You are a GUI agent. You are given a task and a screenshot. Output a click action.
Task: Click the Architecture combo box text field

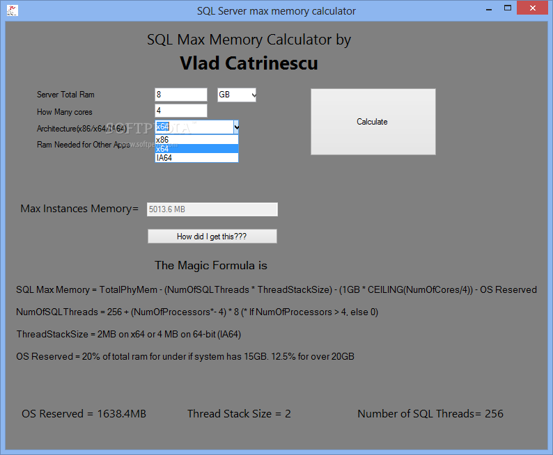(194, 127)
